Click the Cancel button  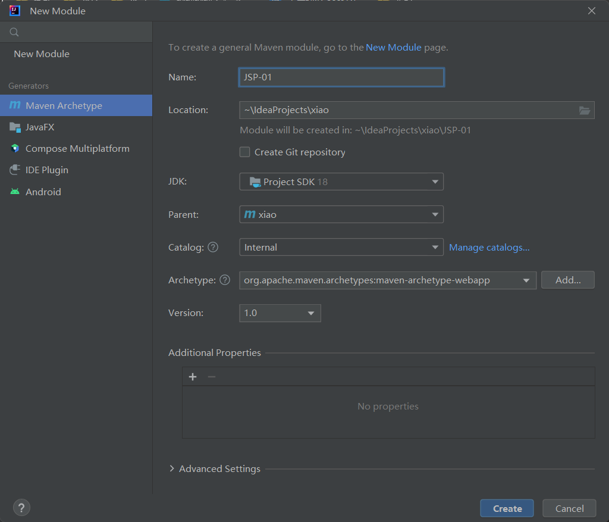pyautogui.click(x=569, y=508)
